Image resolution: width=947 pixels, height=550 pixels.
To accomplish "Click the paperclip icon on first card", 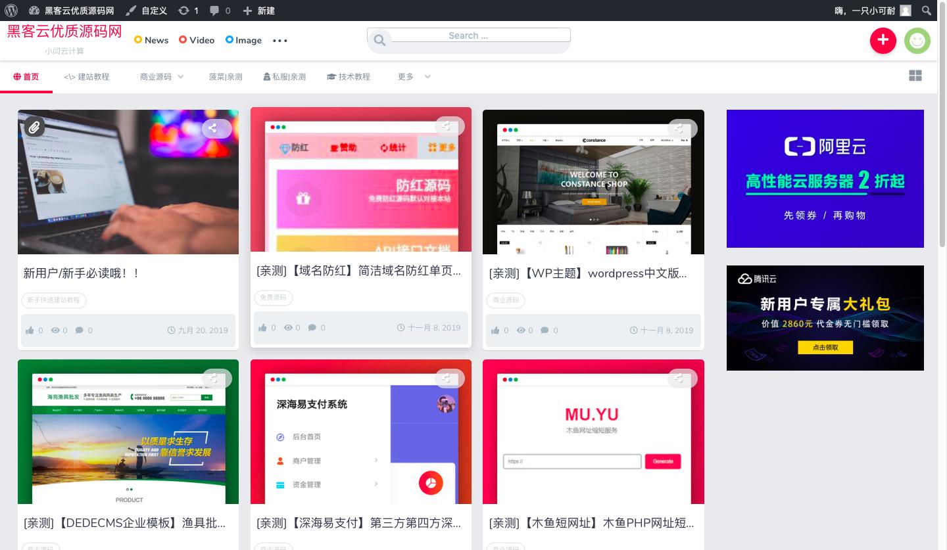I will 34,127.
